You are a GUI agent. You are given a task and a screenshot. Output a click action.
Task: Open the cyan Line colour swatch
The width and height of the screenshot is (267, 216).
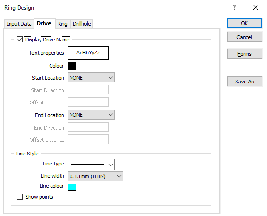click(72, 187)
